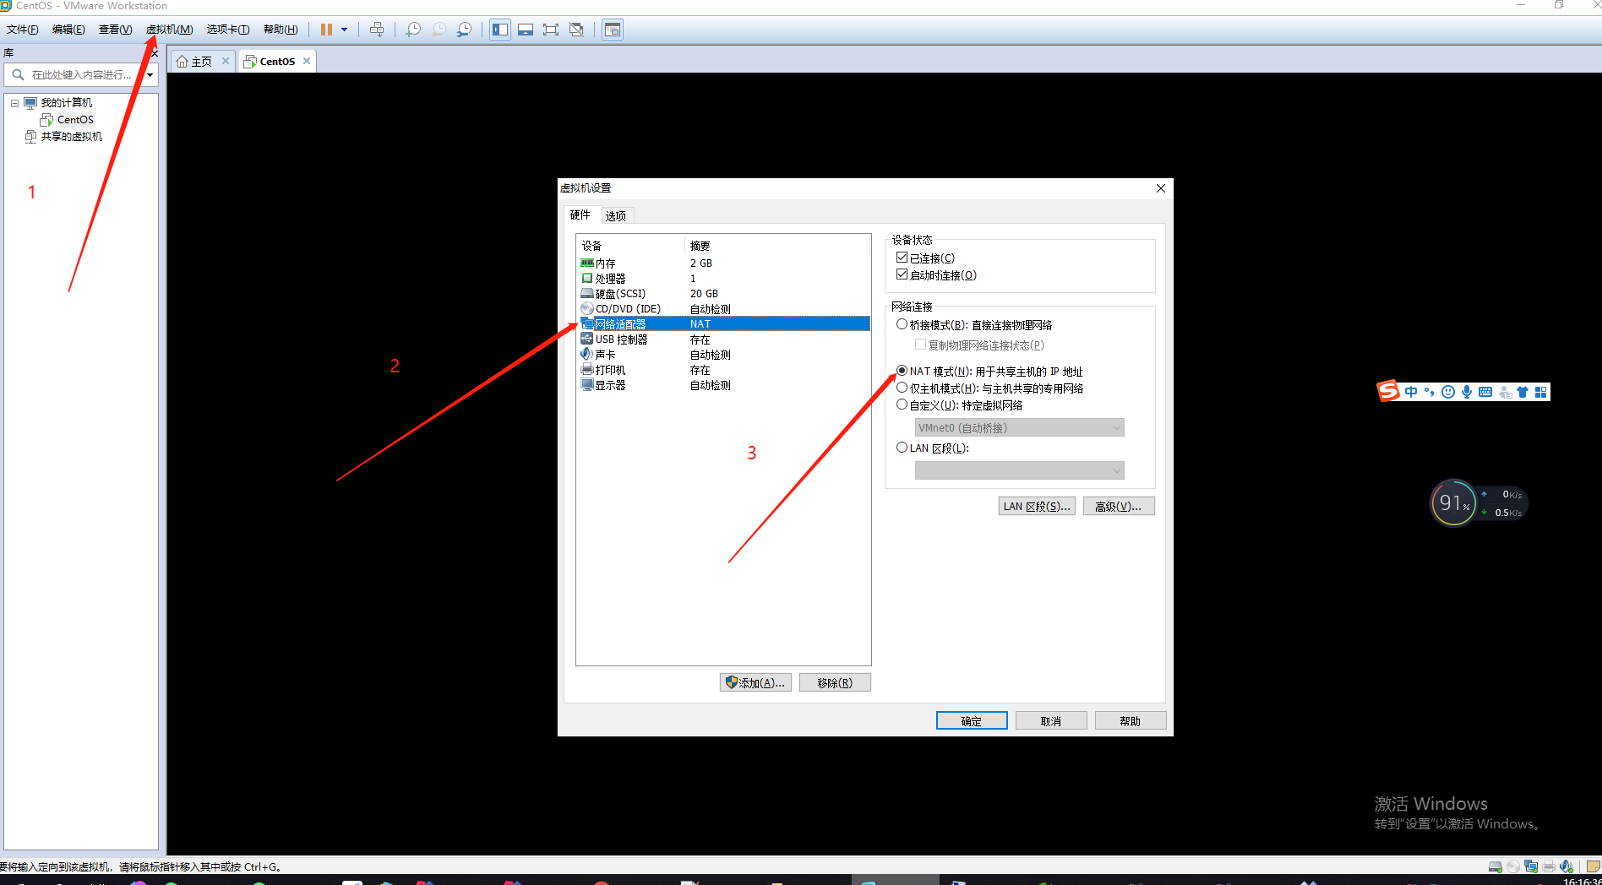
Task: Open the empty LAN segment dropdown
Action: 1019,470
